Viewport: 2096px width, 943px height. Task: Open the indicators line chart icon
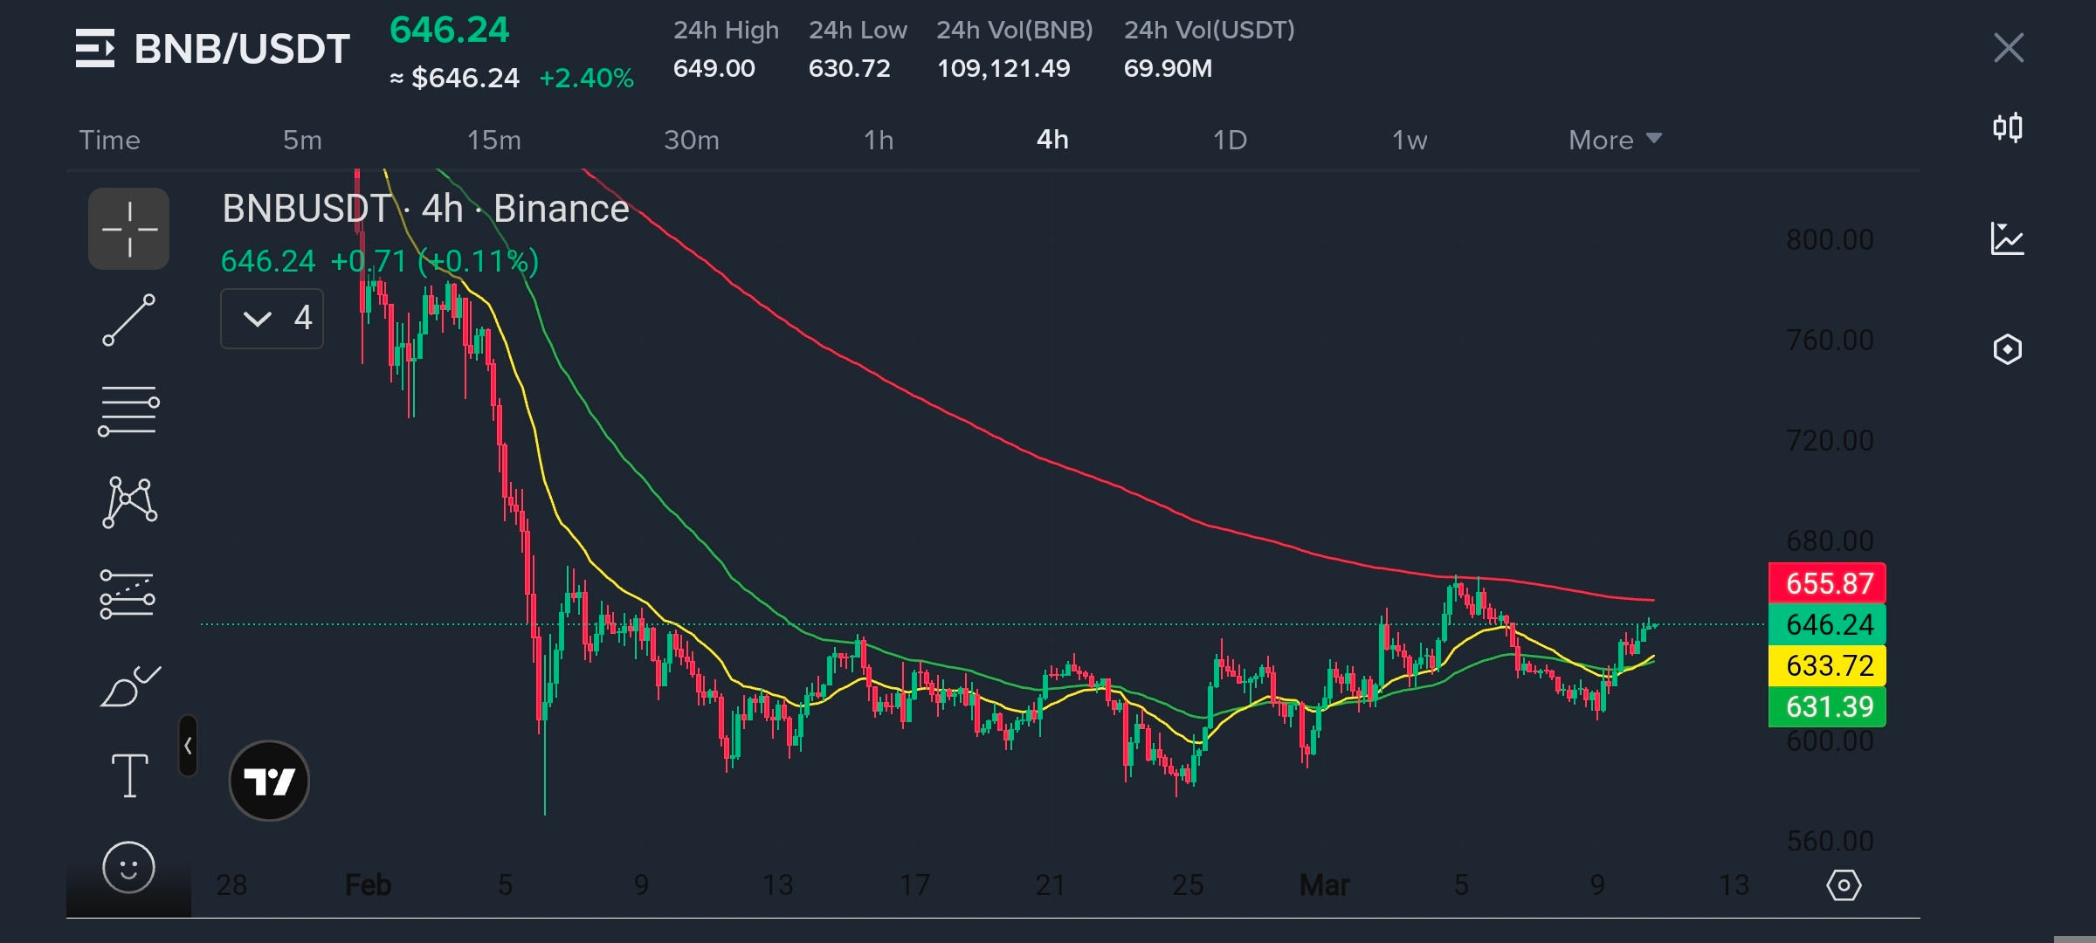[2007, 238]
